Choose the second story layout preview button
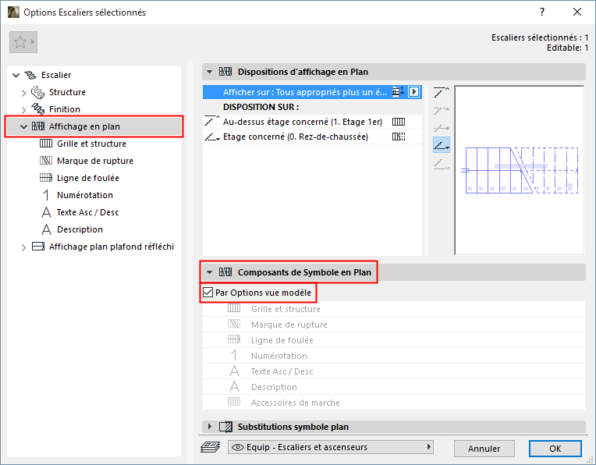 tap(442, 110)
